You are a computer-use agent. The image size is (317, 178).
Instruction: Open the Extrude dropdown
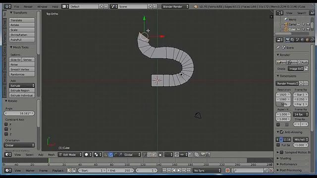pyautogui.click(x=22, y=86)
